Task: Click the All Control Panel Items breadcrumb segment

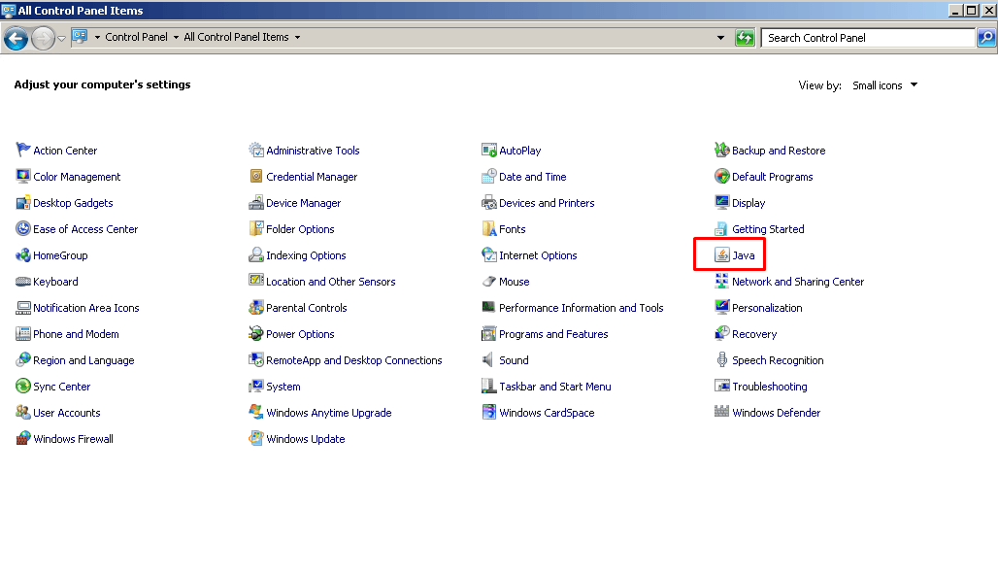Action: [x=236, y=37]
